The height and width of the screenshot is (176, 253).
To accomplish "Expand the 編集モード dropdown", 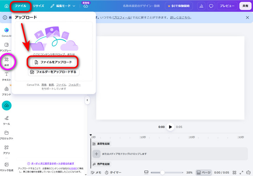I will click(63, 6).
